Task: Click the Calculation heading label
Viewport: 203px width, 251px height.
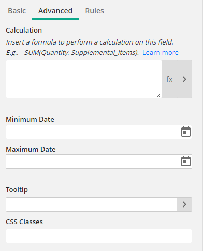Action: (24, 31)
